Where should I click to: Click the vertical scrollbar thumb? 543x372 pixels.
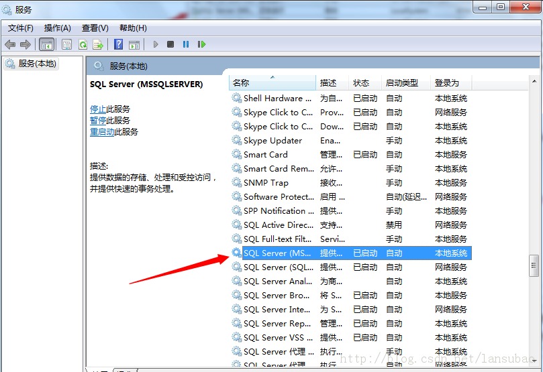pos(534,265)
